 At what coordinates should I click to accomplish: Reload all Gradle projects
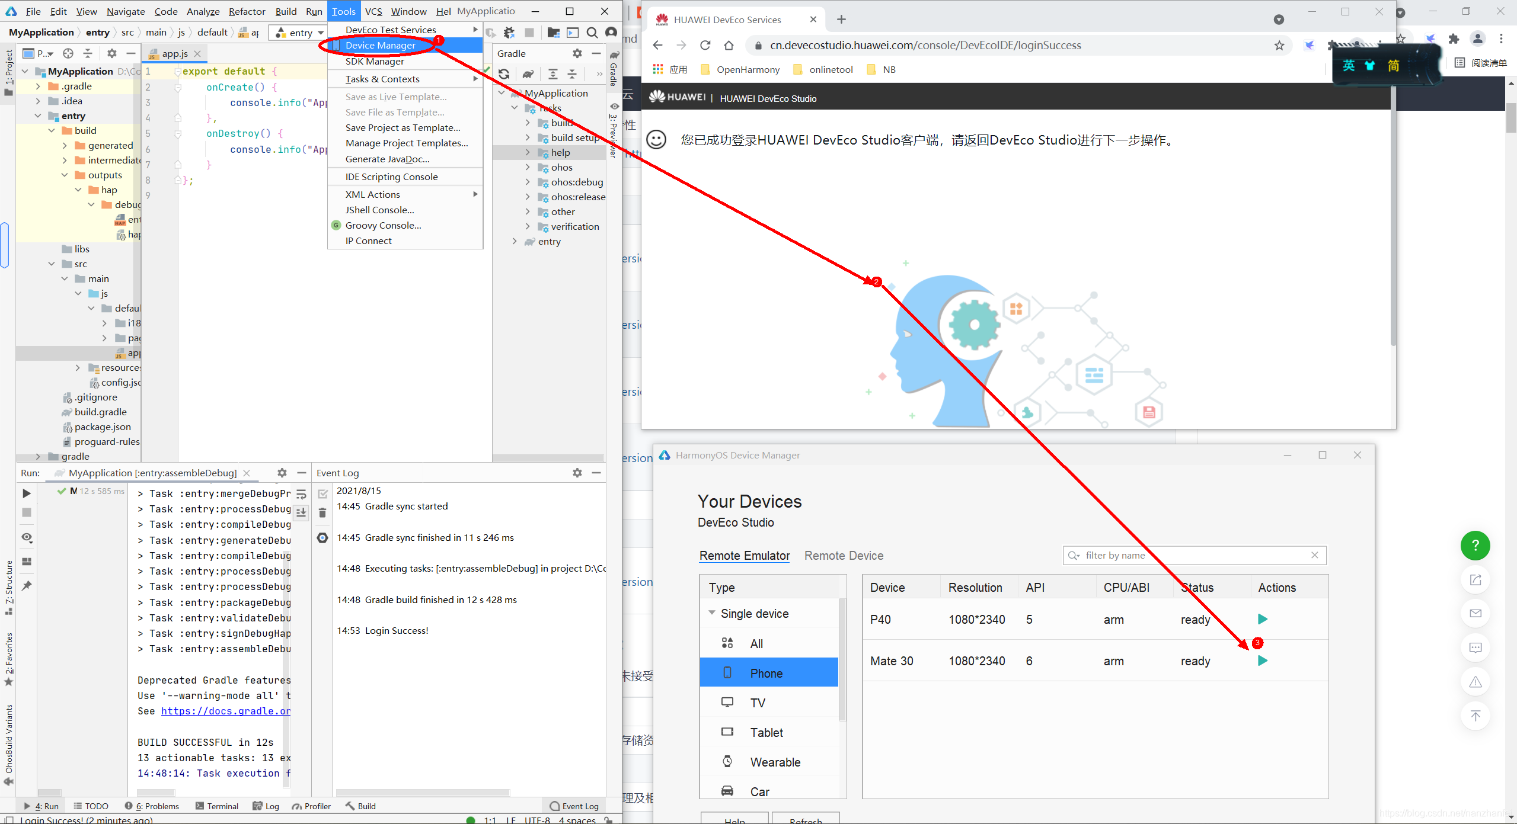point(504,74)
